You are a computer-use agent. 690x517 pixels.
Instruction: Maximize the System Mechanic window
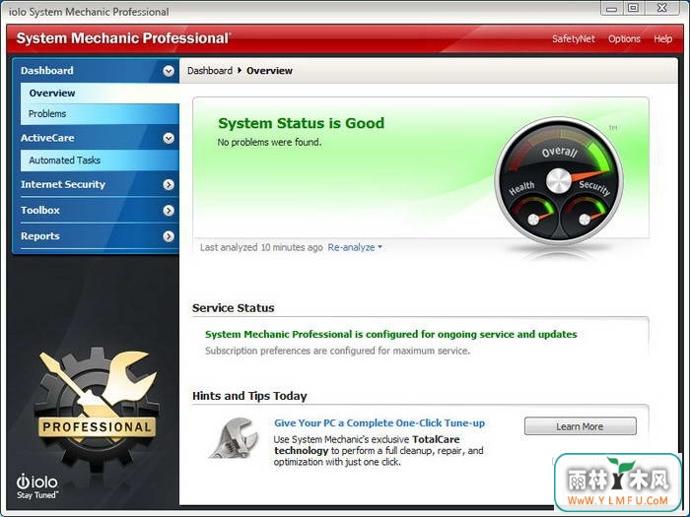pyautogui.click(x=633, y=8)
